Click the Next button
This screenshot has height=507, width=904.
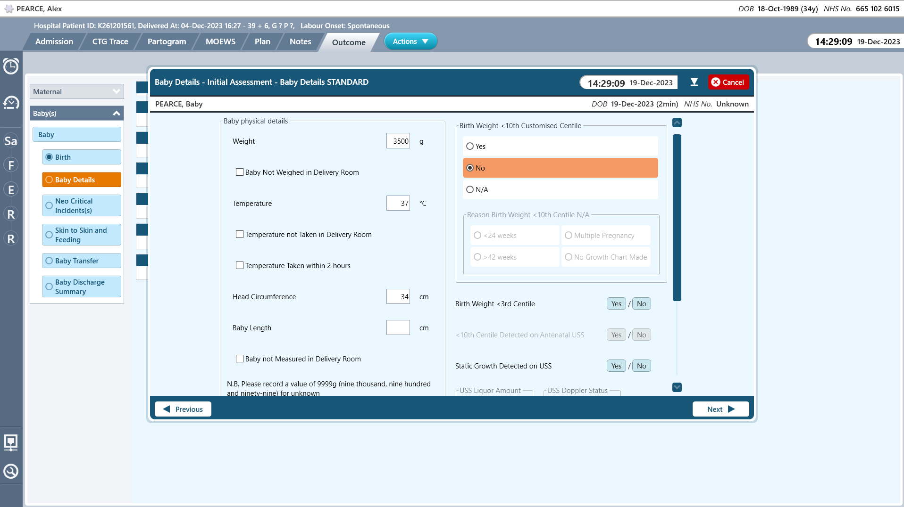pos(721,409)
